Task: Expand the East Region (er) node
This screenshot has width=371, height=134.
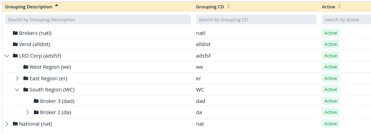Action: pos(17,79)
